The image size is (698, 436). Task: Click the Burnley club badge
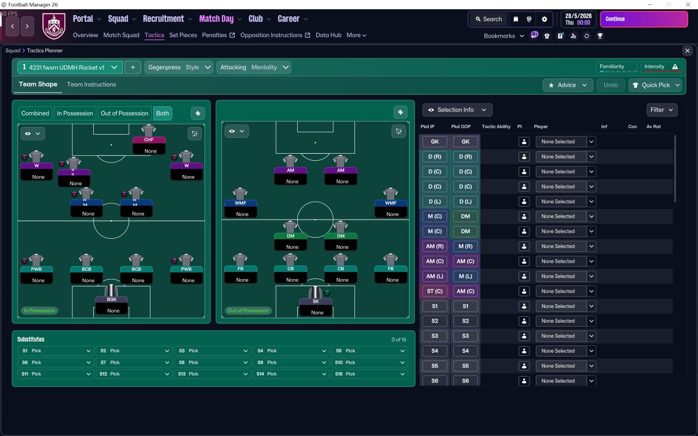tap(53, 26)
